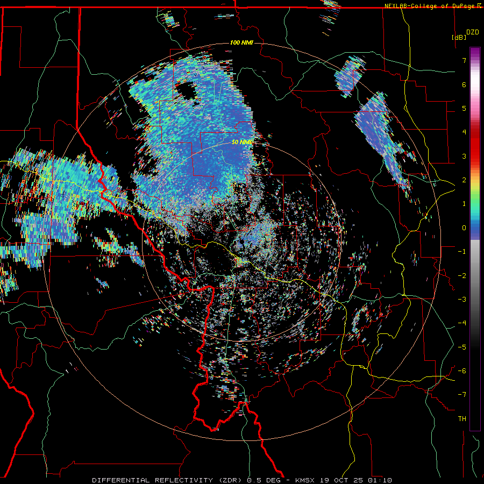This screenshot has width=484, height=484.
Task: Click the -2 value on the color scale
Action: pyautogui.click(x=462, y=276)
